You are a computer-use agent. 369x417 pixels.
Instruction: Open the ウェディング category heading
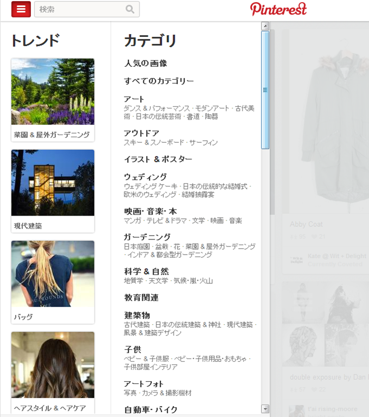(x=145, y=176)
